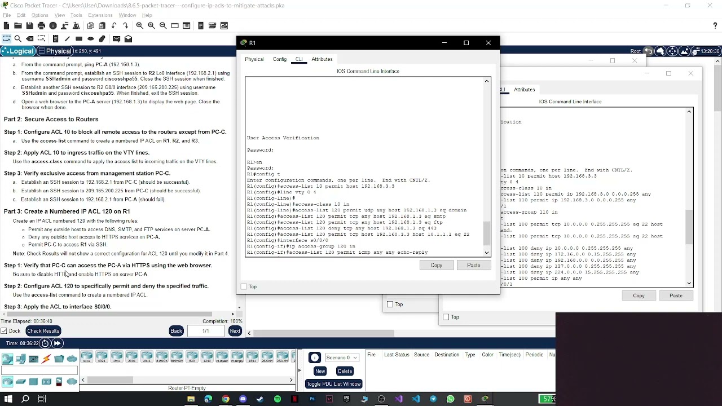This screenshot has width=722, height=406.
Task: Switch to the Attributes tab in R1
Action: pyautogui.click(x=322, y=59)
